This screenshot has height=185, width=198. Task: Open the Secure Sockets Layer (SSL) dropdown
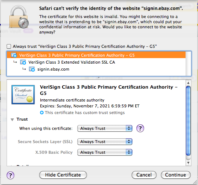point(105,142)
